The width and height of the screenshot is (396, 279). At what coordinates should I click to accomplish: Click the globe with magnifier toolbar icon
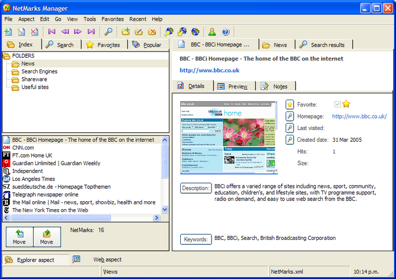pyautogui.click(x=169, y=32)
